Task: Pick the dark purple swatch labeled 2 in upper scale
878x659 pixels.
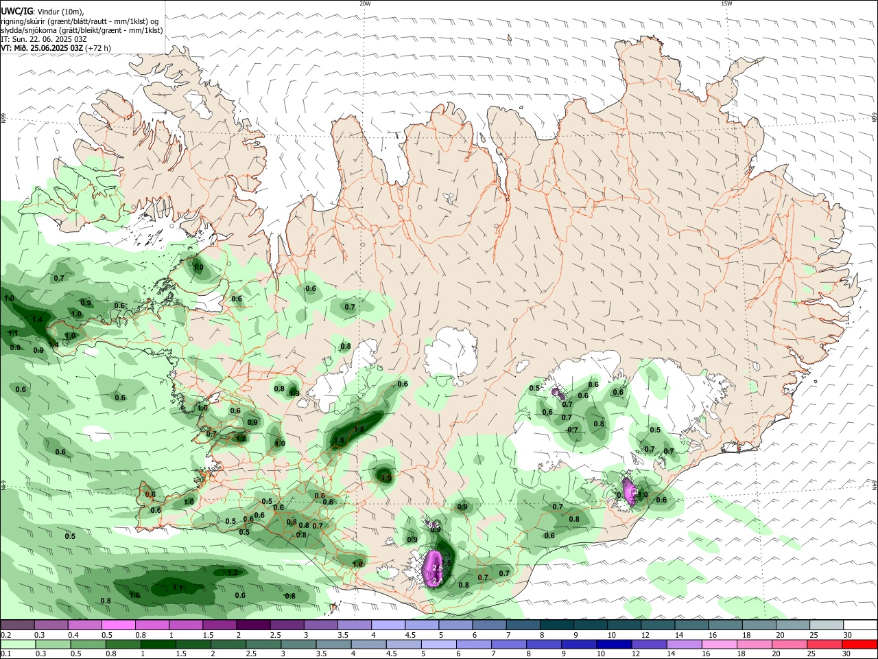Action: [254, 625]
